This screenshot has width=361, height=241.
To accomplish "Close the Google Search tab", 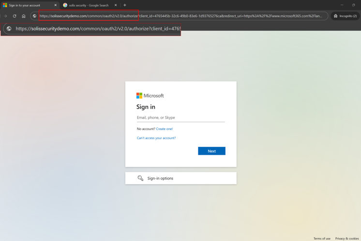I will click(x=116, y=5).
